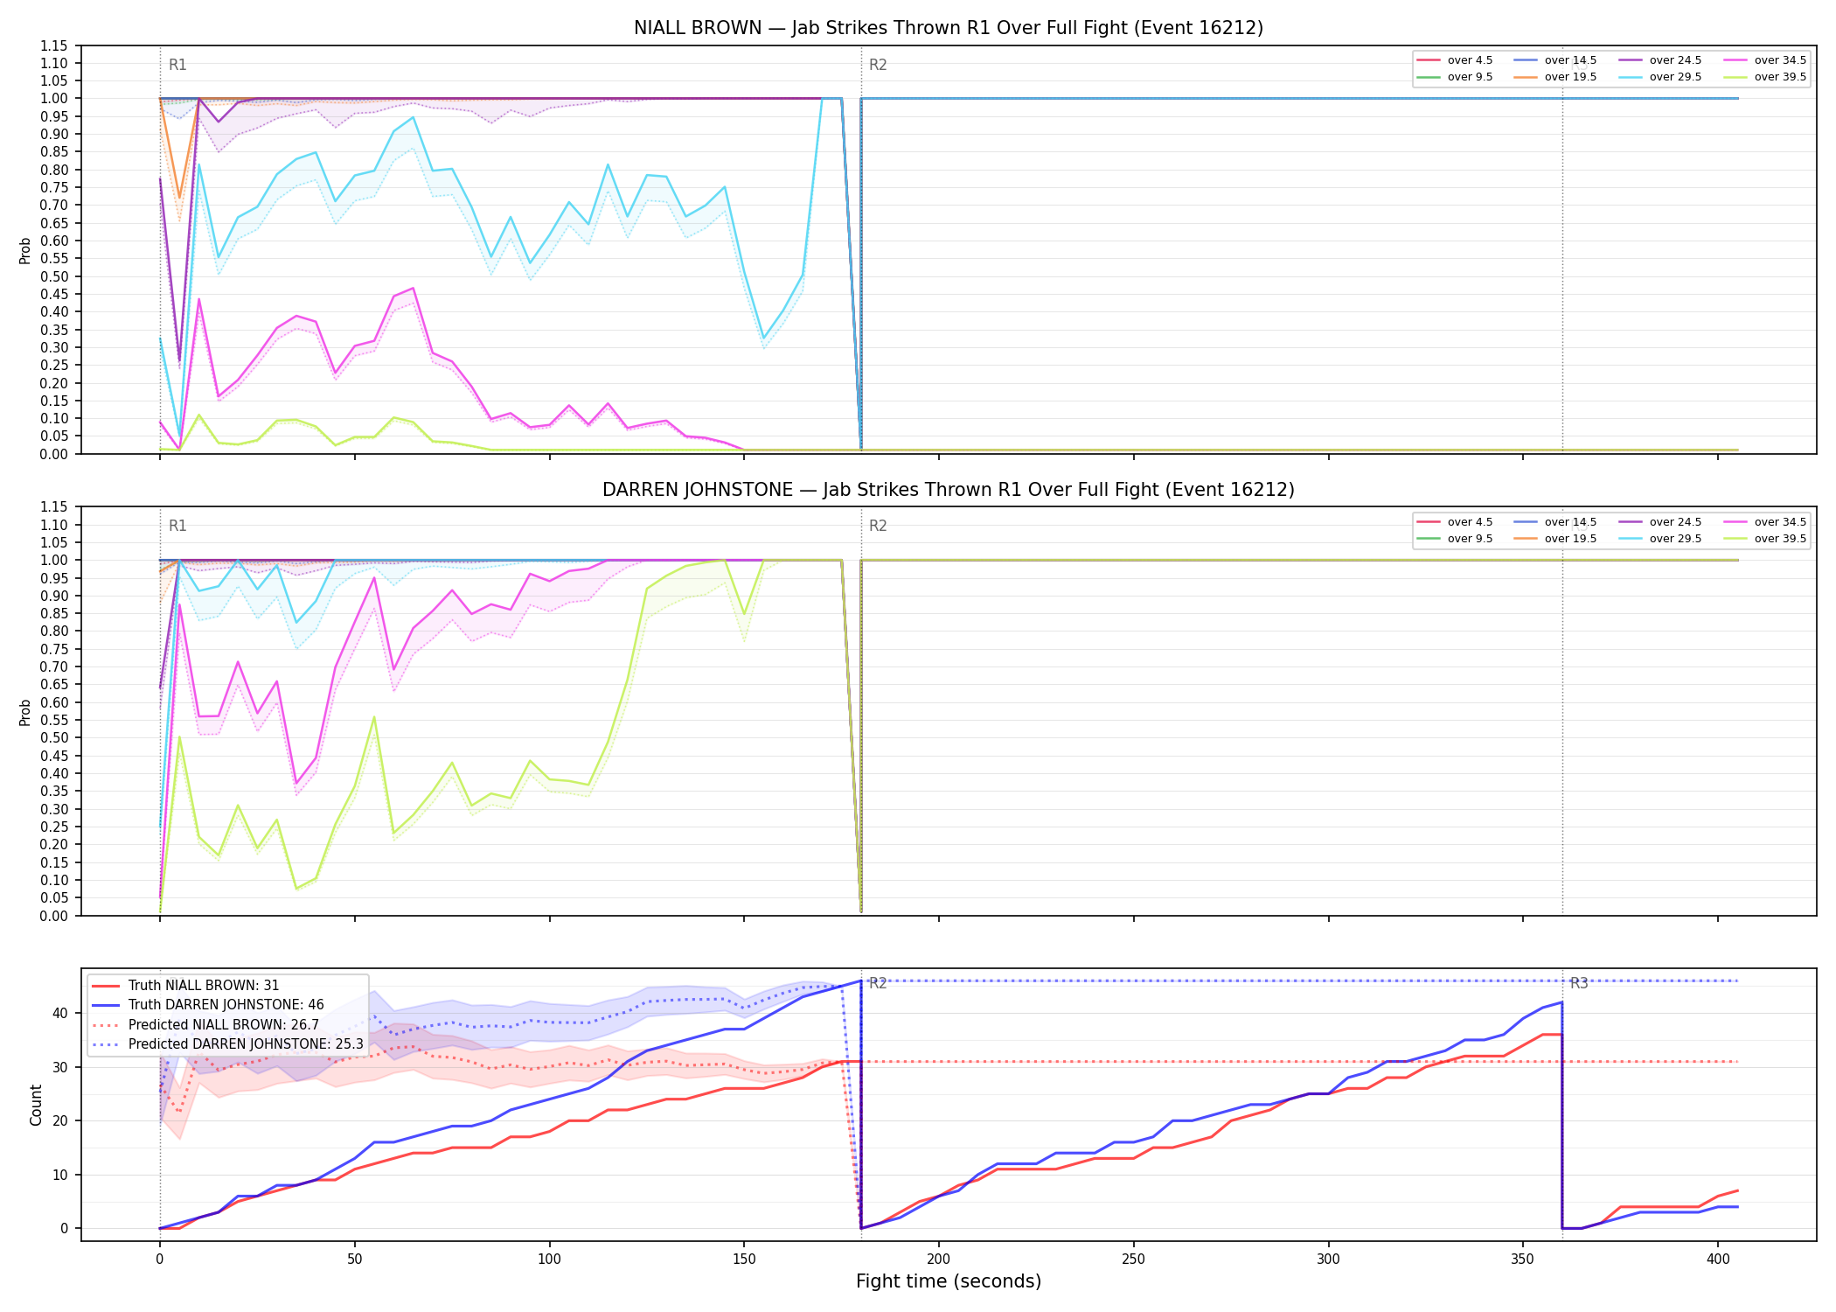Click the 0.50 tick label in Niall Brown chart
Viewport: 1836px width, 1312px height.
click(54, 276)
